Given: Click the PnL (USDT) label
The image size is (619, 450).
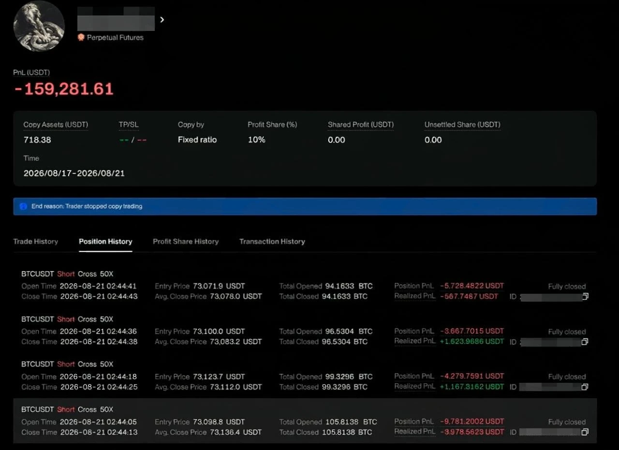Looking at the screenshot, I should coord(31,73).
